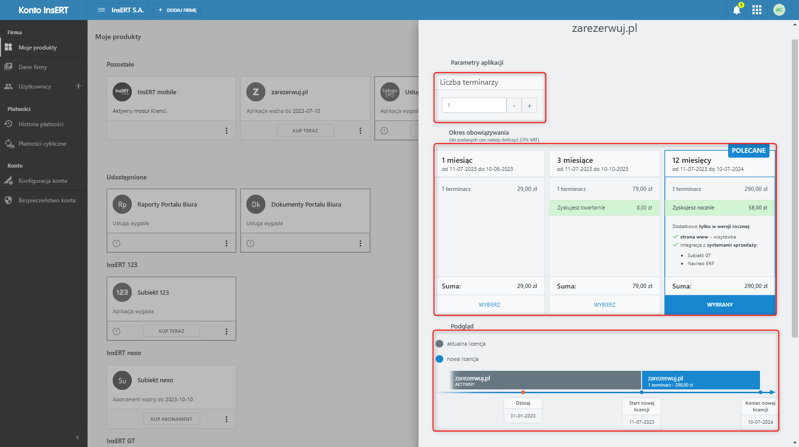The width and height of the screenshot is (799, 447).
Task: Click the Liczba terminarzy number field
Action: [x=474, y=105]
